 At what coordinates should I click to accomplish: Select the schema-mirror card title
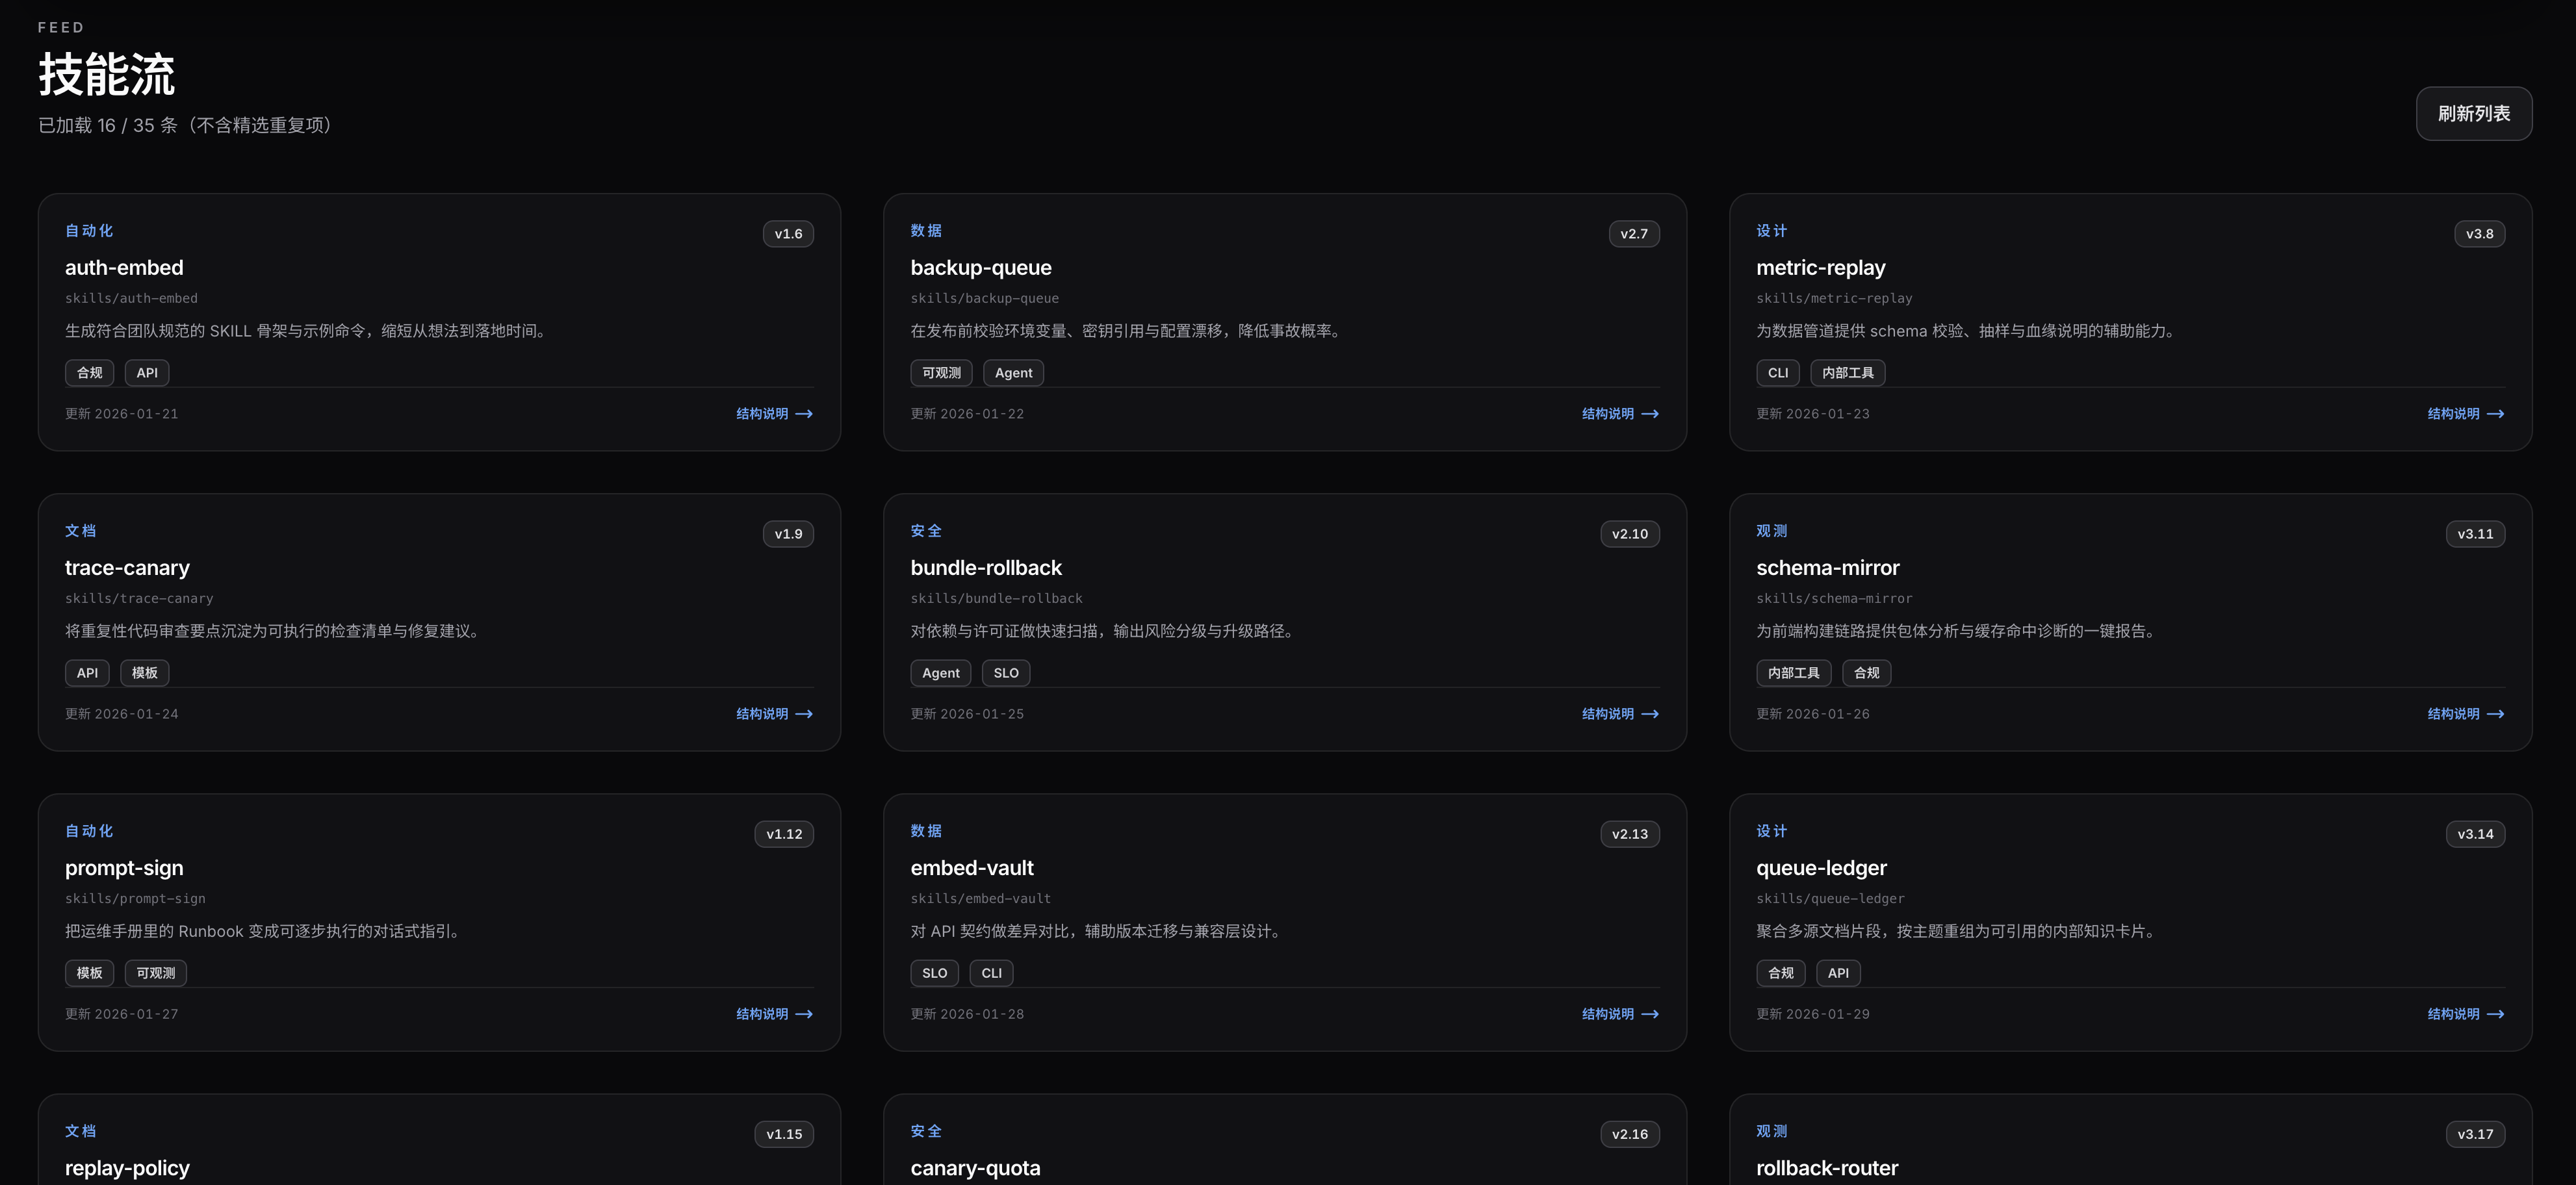pos(1828,568)
